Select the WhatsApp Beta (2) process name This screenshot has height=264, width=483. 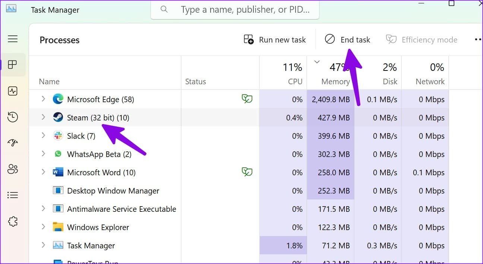pyautogui.click(x=99, y=154)
